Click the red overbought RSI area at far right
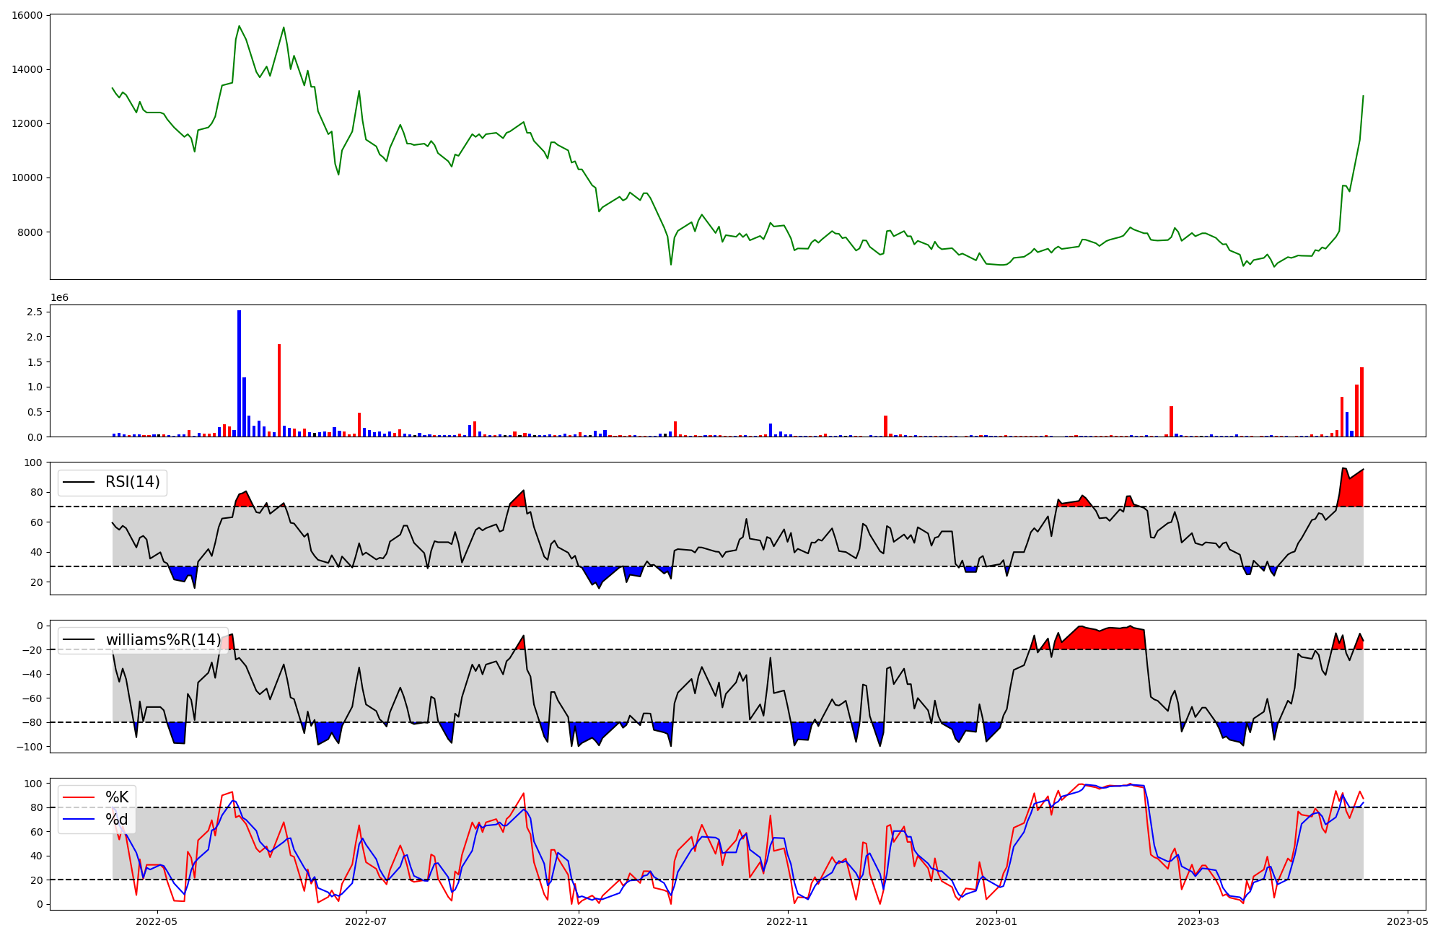The image size is (1443, 938). [x=1353, y=491]
